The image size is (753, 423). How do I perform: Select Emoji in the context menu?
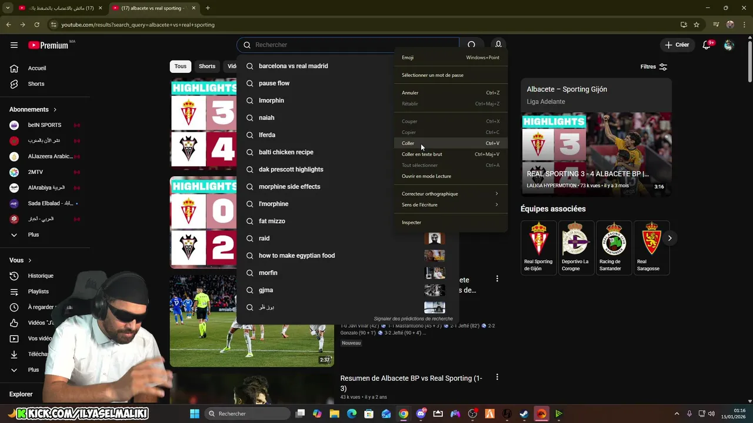click(451, 58)
